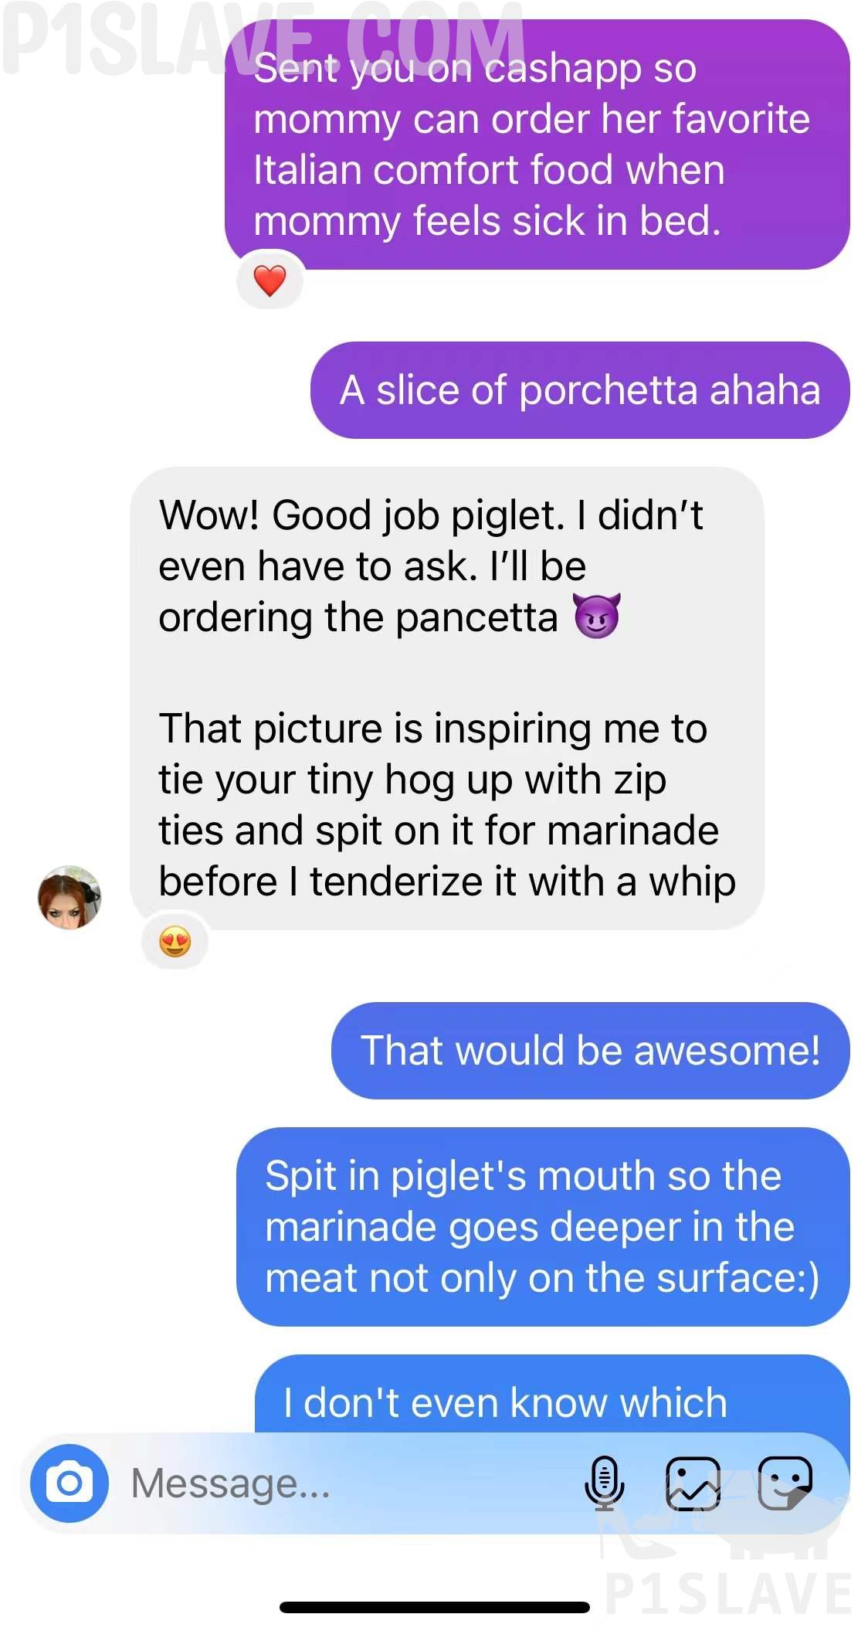Open the photo gallery picker icon
This screenshot has height=1631, width=868.
693,1483
